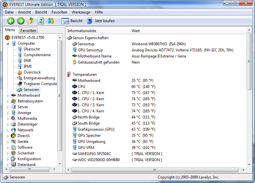The height and width of the screenshot is (183, 255).
Task: Expand the Motherboard tree node
Action: point(8,96)
